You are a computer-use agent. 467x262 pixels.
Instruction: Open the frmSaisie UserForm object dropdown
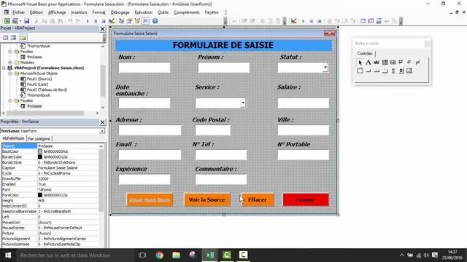pos(102,131)
